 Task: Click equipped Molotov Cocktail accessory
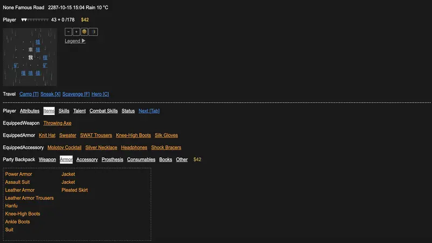pyautogui.click(x=64, y=147)
